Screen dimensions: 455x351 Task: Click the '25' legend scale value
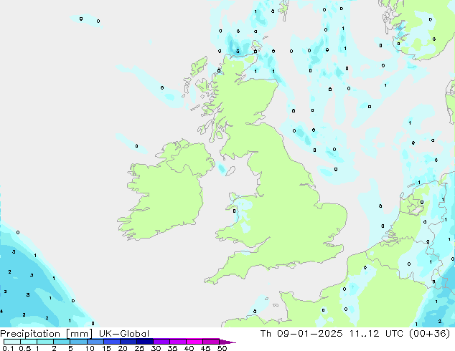139,348
